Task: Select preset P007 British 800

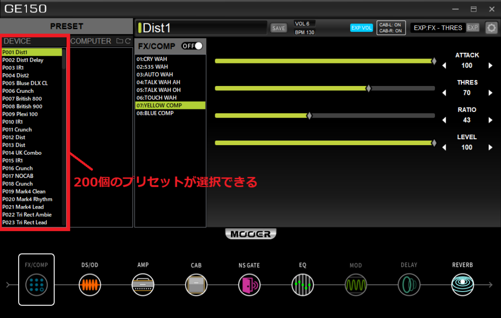Action: (32, 99)
